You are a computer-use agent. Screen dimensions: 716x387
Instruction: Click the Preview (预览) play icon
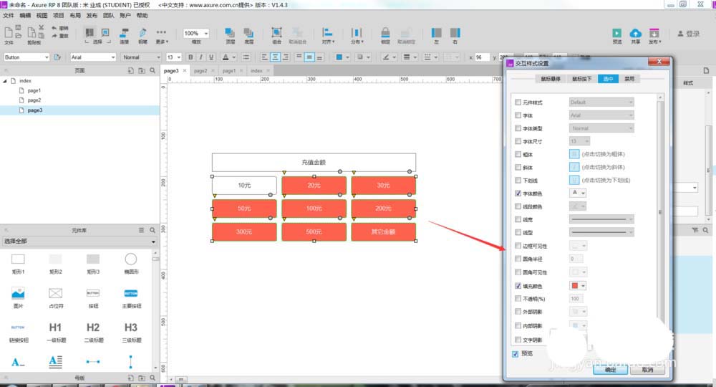click(x=617, y=33)
